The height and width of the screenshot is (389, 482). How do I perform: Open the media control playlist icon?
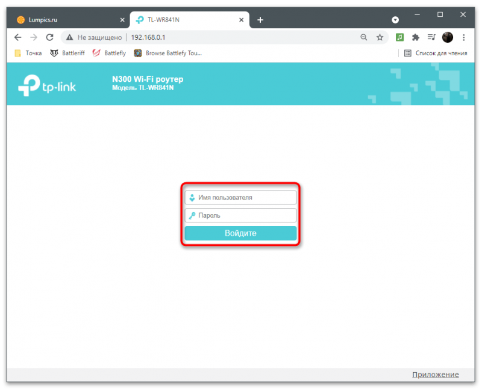coord(431,37)
